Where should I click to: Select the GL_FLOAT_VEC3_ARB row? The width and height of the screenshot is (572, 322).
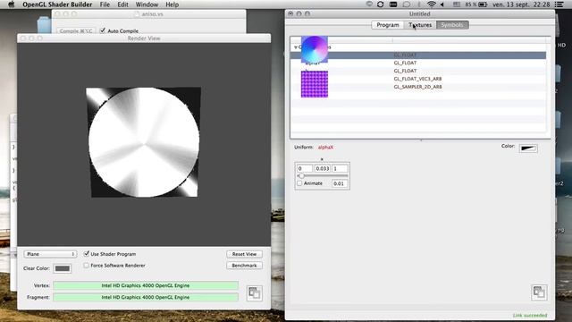pos(418,79)
